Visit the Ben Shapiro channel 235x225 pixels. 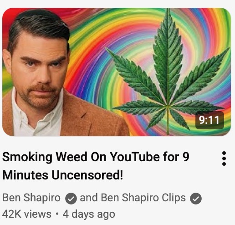tap(31, 198)
